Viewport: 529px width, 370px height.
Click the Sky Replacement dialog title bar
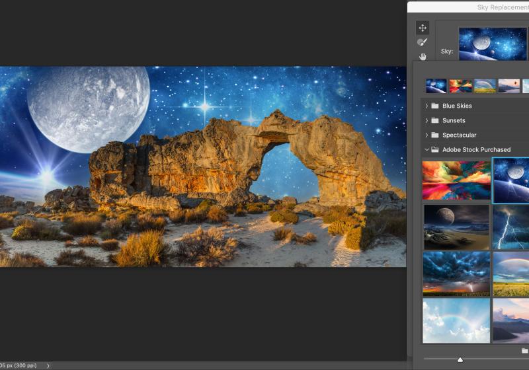pyautogui.click(x=468, y=7)
